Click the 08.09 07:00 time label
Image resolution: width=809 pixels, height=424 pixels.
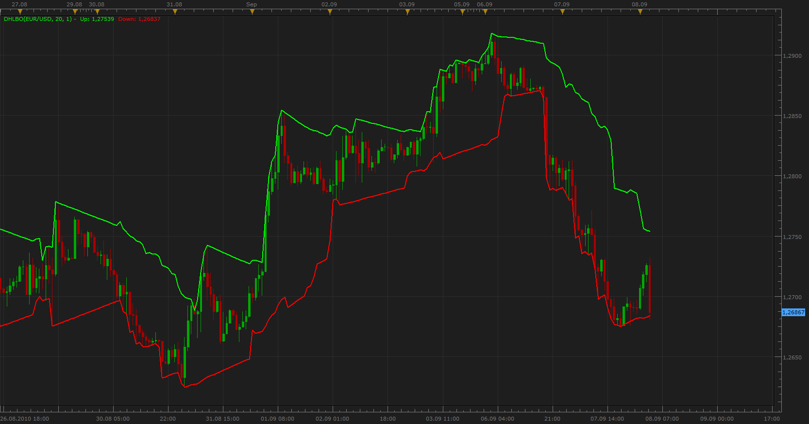coord(662,419)
